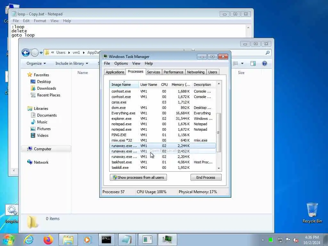Viewport: 328px width, 246px height.
Task: Click Show processes from all users button
Action: pos(138,177)
